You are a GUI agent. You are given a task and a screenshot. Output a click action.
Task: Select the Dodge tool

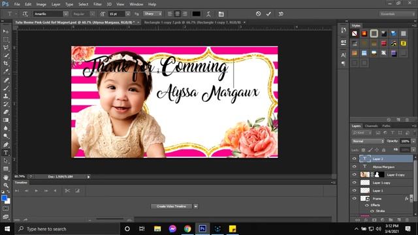coord(6,136)
